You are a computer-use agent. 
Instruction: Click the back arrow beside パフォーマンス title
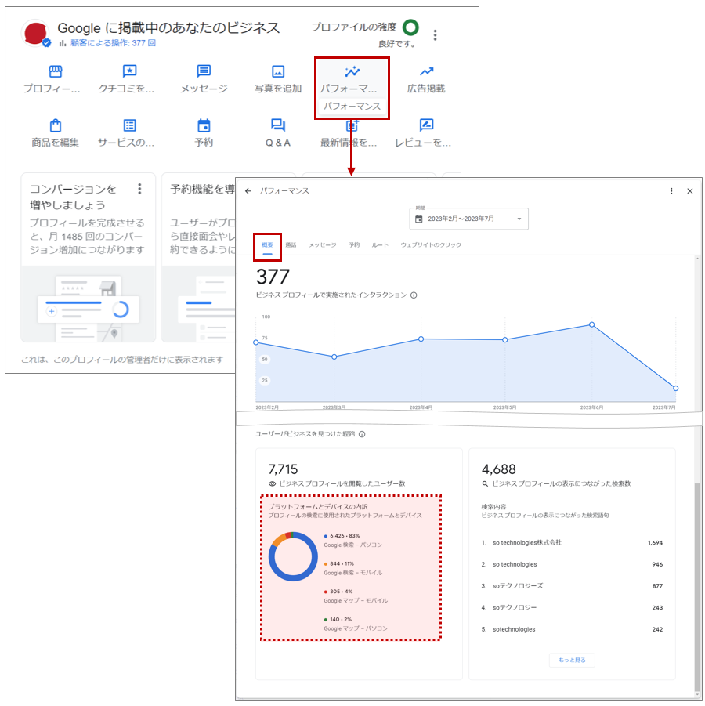coord(248,191)
